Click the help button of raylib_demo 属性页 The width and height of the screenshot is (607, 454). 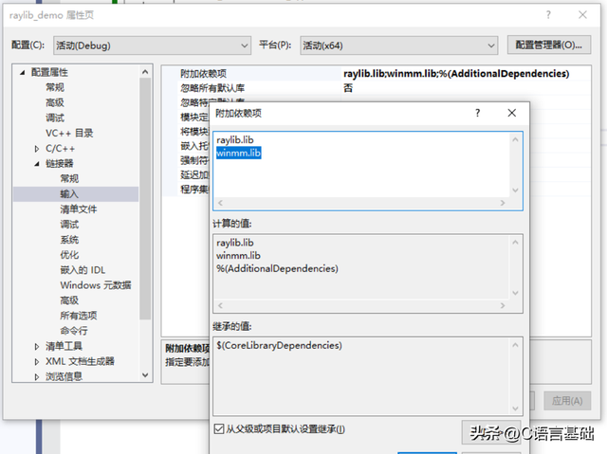[548, 15]
